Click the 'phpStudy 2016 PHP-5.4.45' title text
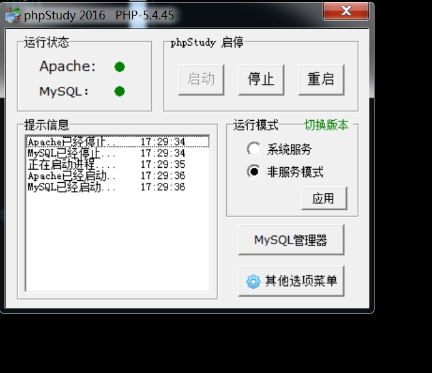Image resolution: width=432 pixels, height=373 pixels. point(99,15)
